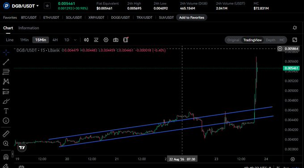This screenshot has width=304, height=168.
Task: Open chart settings gear in toolbar
Action: pos(106,40)
